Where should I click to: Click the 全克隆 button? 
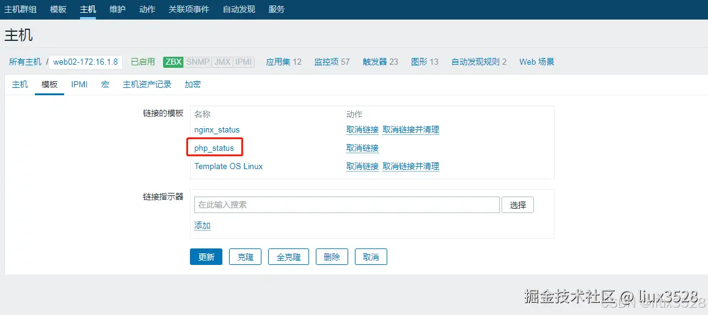[288, 257]
